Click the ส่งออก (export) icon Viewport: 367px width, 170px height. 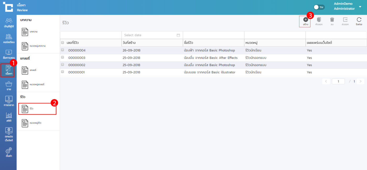[345, 20]
